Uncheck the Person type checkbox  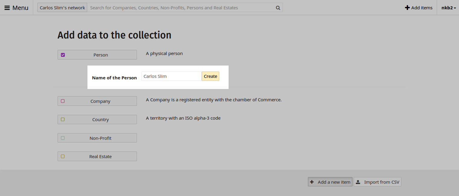click(63, 55)
